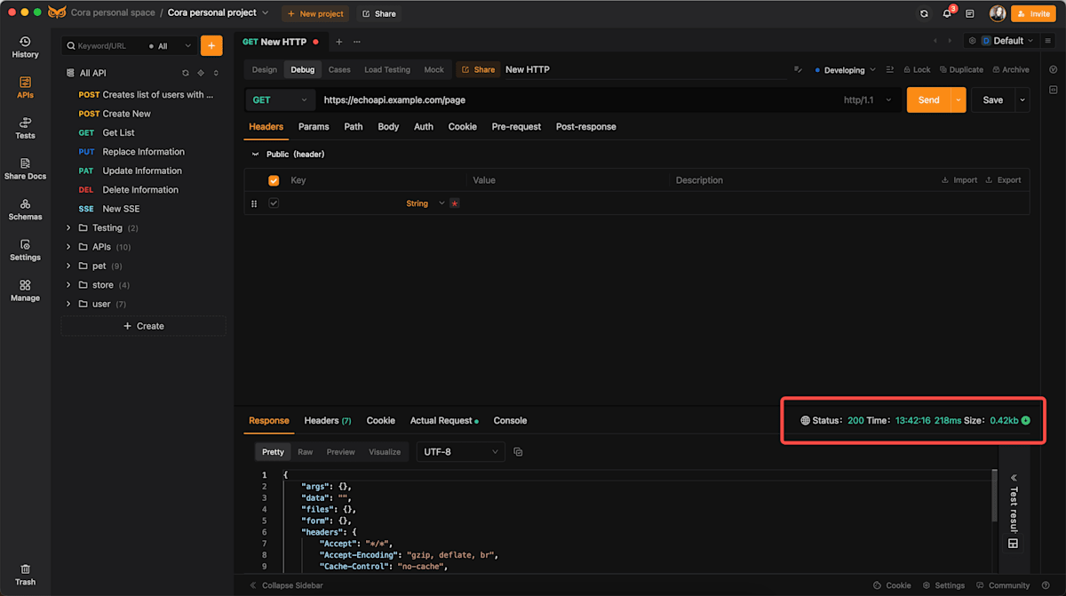The width and height of the screenshot is (1066, 596).
Task: Open the Tests section in sidebar
Action: point(25,128)
